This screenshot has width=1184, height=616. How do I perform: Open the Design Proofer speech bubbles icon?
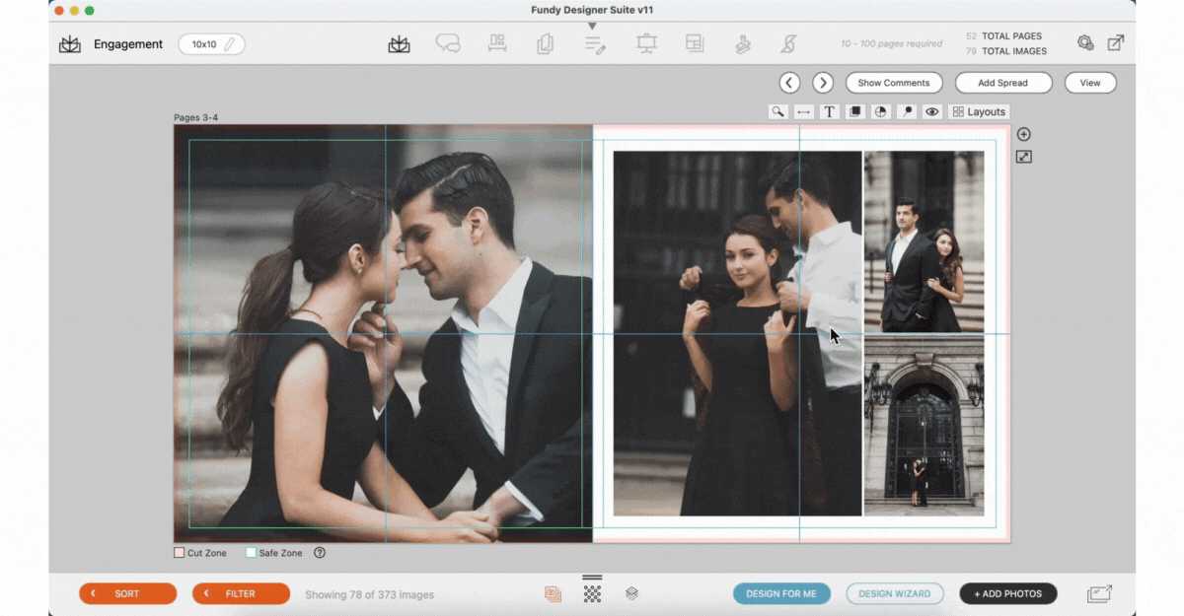pyautogui.click(x=448, y=44)
